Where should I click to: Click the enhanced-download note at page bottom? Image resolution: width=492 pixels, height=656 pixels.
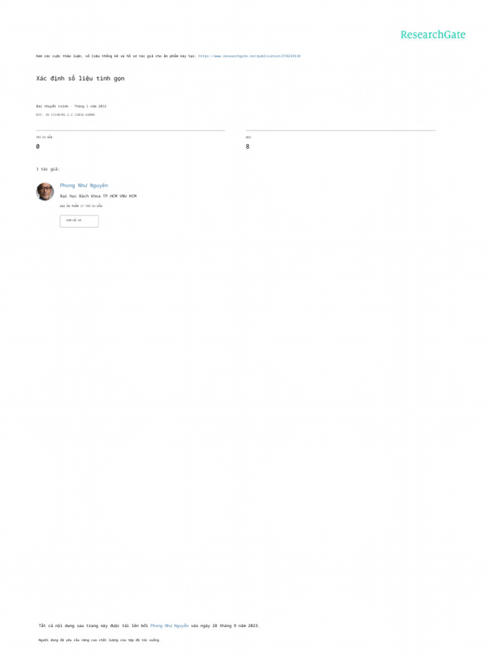coord(99,640)
